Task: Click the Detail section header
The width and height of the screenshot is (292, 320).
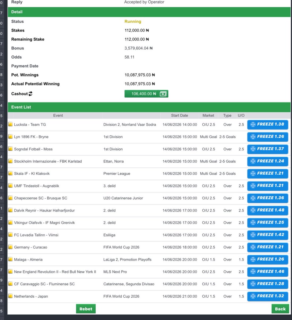Action: point(149,12)
